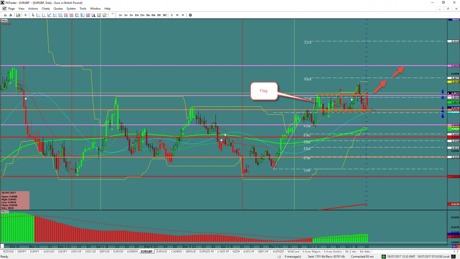The image size is (460, 259).
Task: Click the chart indicators icon with green bars
Action: pyautogui.click(x=18, y=15)
